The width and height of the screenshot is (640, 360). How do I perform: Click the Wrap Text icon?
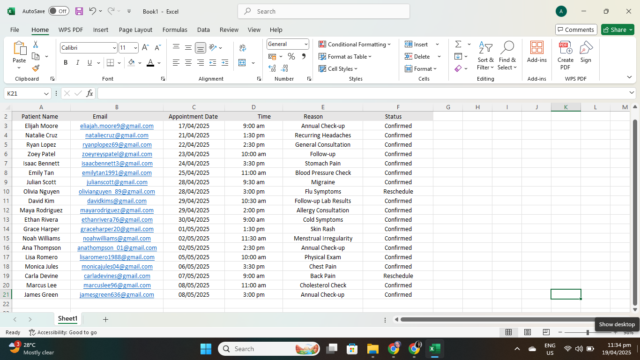point(243,48)
